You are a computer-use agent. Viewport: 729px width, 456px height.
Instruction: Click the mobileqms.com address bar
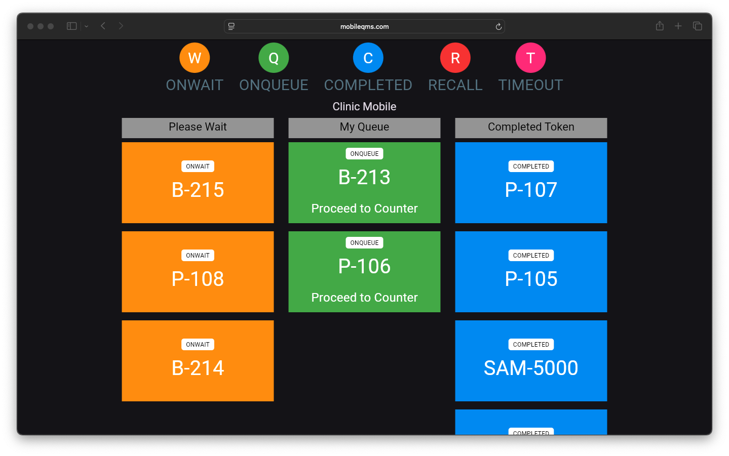[x=364, y=27]
